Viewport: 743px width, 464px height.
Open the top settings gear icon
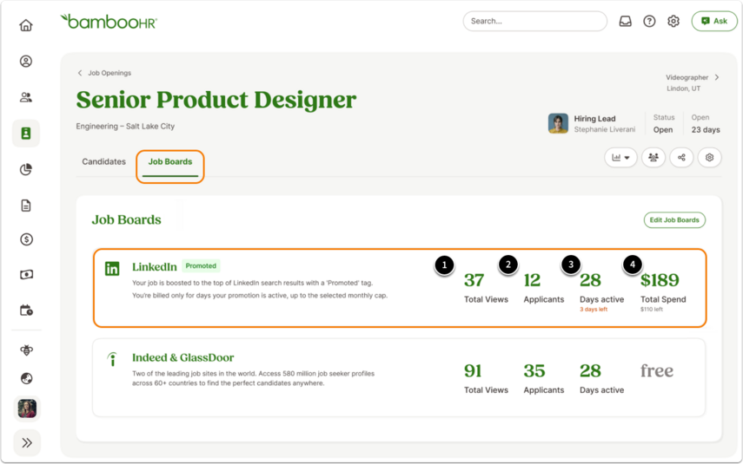[x=673, y=22]
